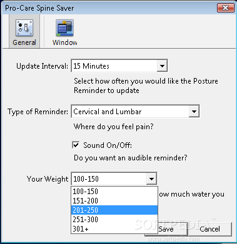Toggle the Sound On/Off checkbox

pos(76,145)
